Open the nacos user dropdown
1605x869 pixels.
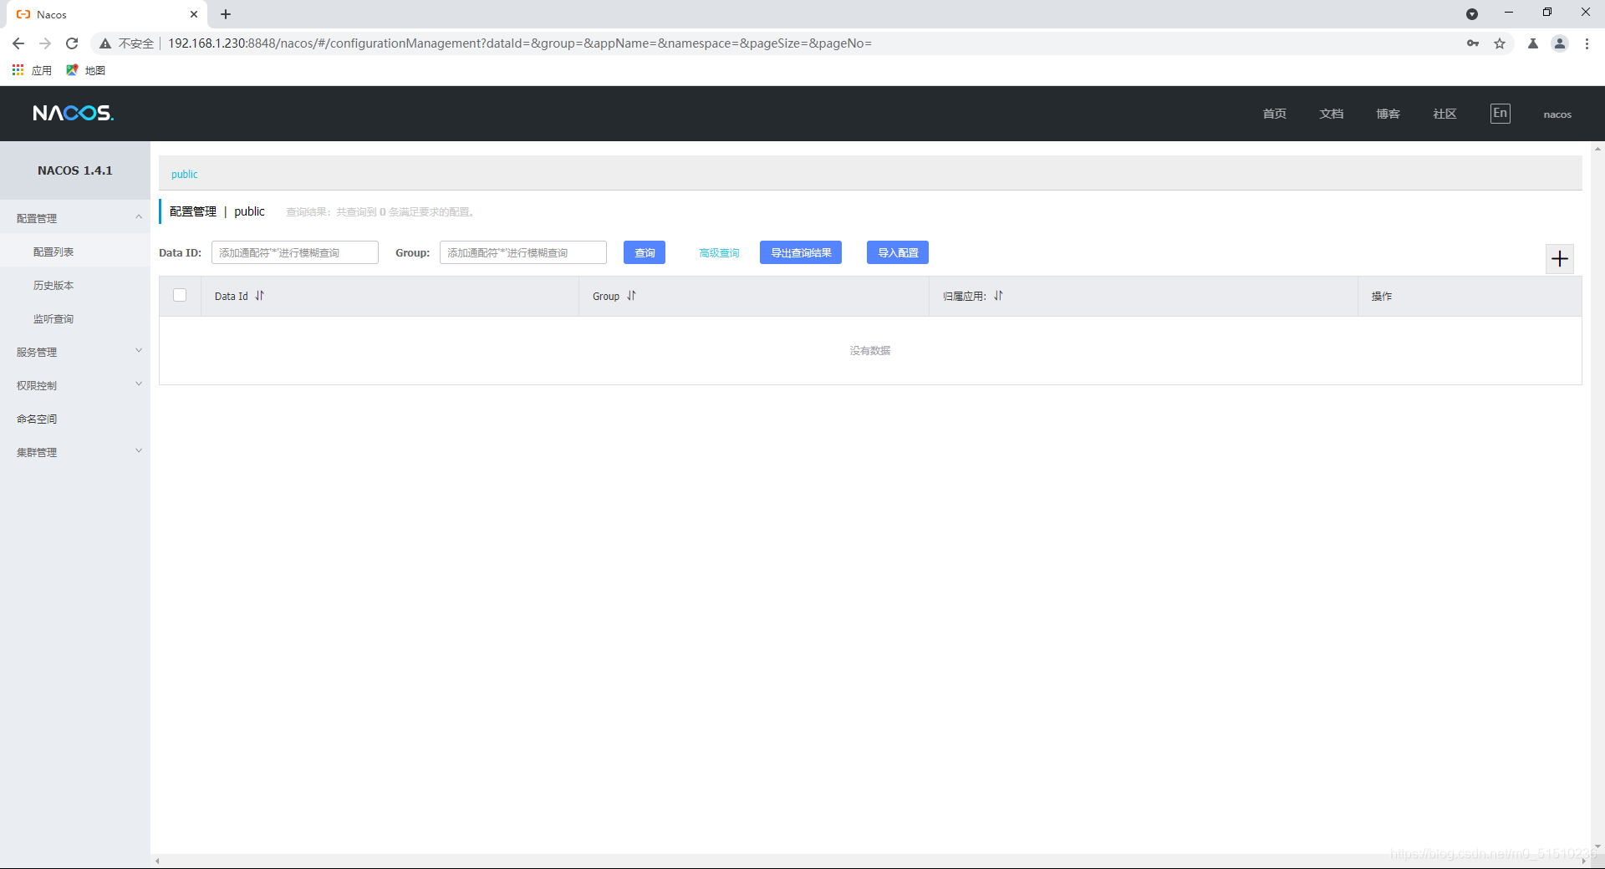1557,114
